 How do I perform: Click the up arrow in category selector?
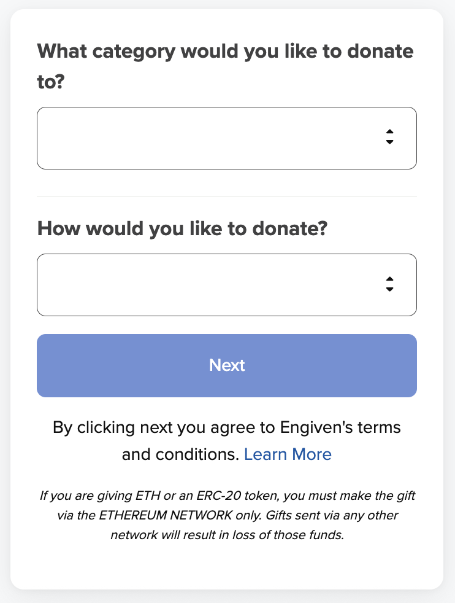click(389, 131)
